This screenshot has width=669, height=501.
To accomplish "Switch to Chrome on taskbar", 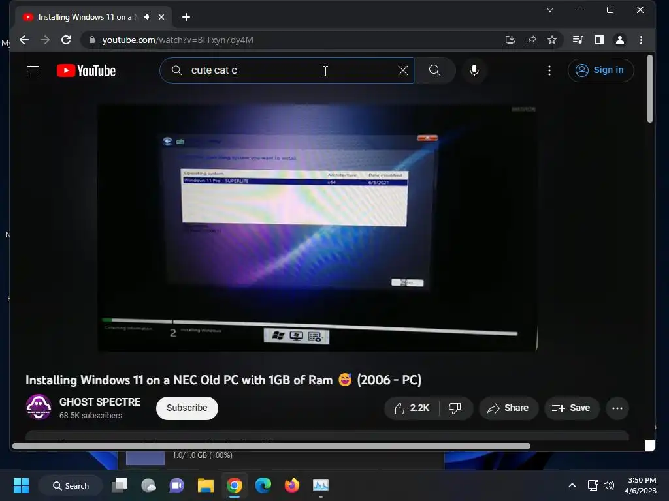I will point(235,485).
